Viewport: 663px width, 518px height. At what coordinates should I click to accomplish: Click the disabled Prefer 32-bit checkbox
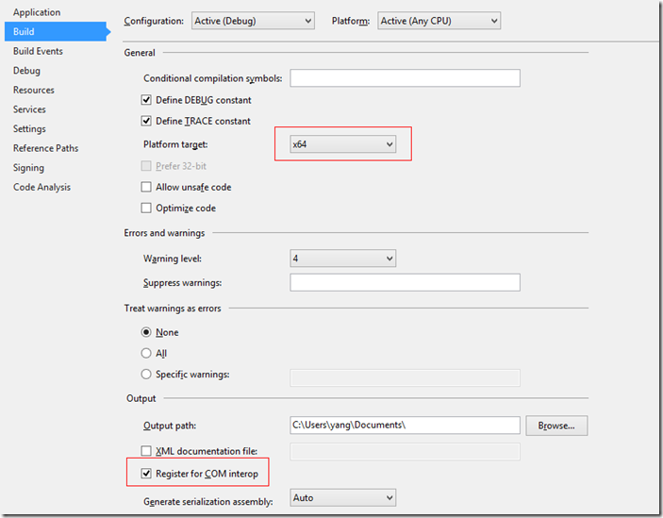tap(146, 166)
